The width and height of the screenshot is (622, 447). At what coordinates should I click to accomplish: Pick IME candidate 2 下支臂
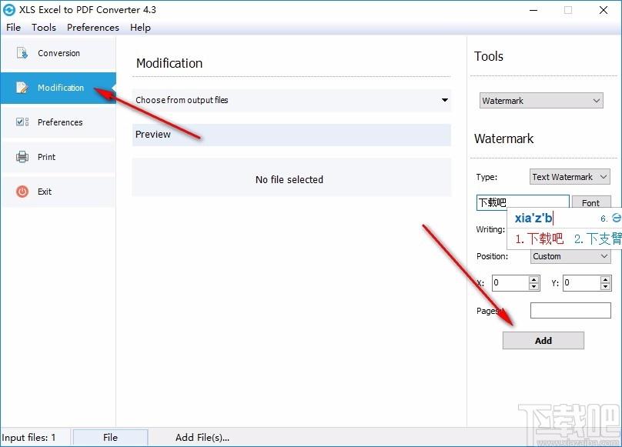point(598,239)
